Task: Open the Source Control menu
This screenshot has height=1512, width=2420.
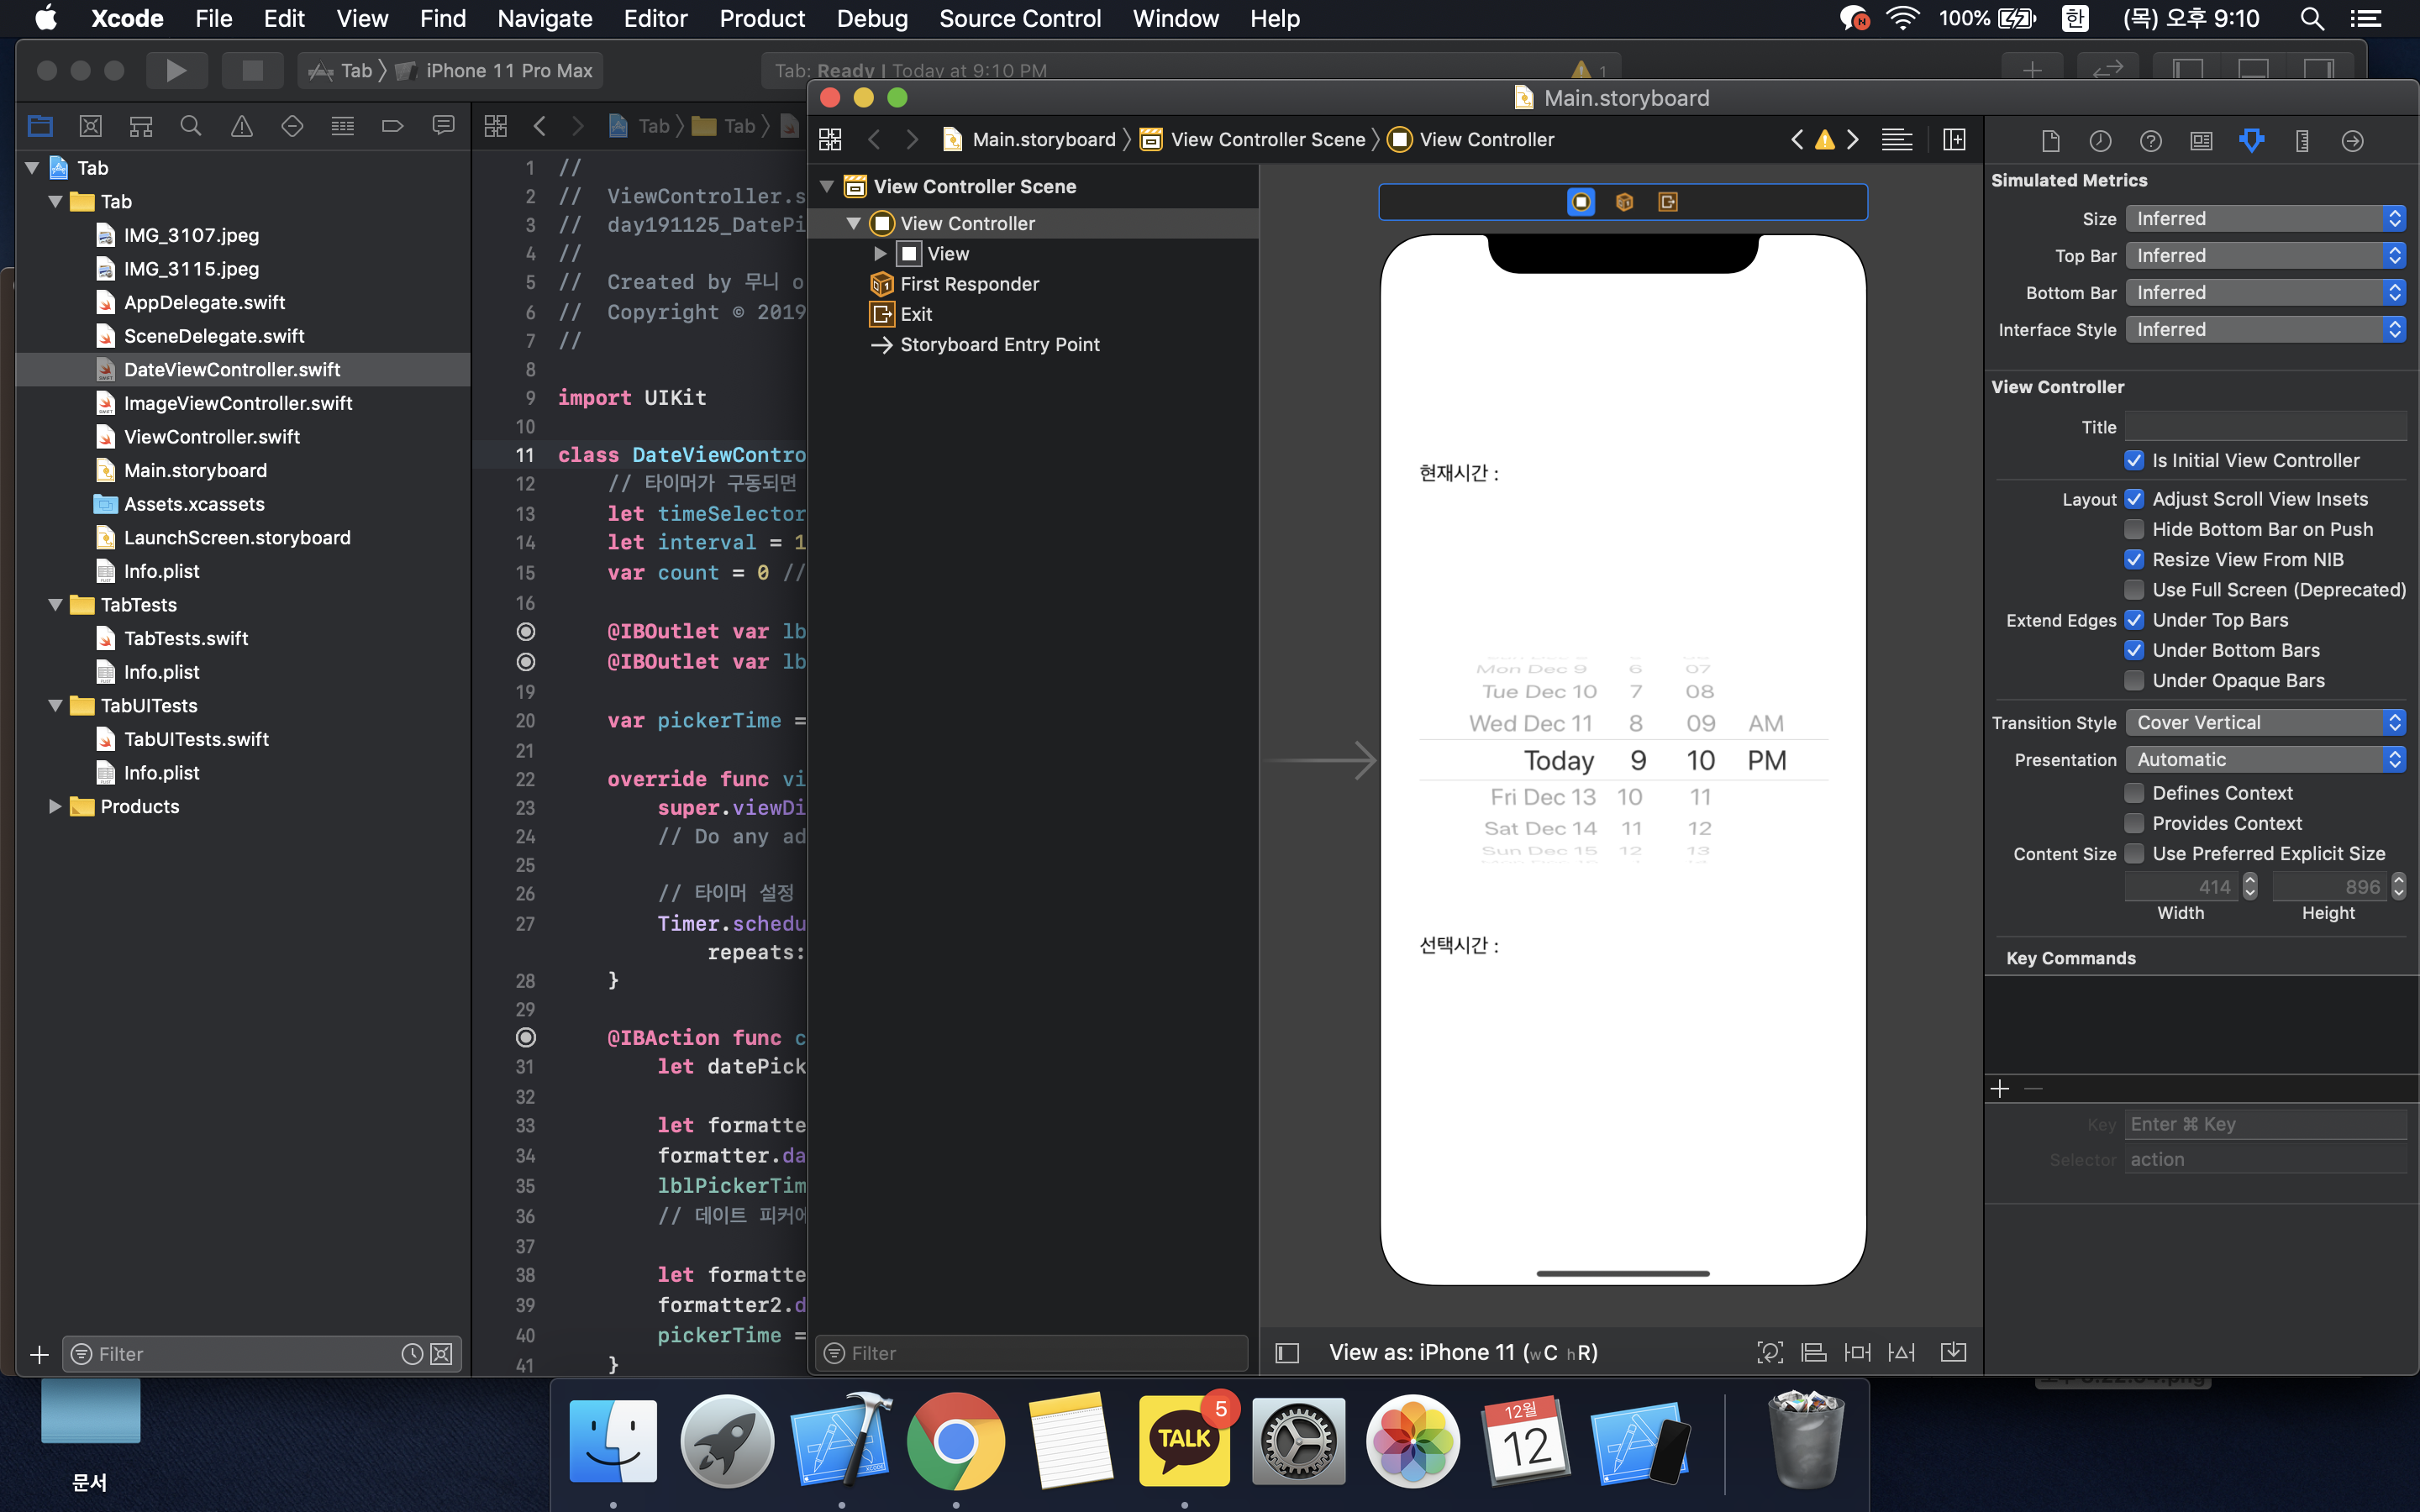Action: click(x=1019, y=18)
